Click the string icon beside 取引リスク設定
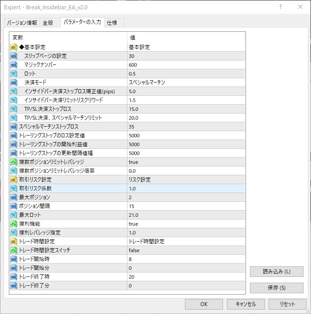311x314 pixels. (14, 180)
